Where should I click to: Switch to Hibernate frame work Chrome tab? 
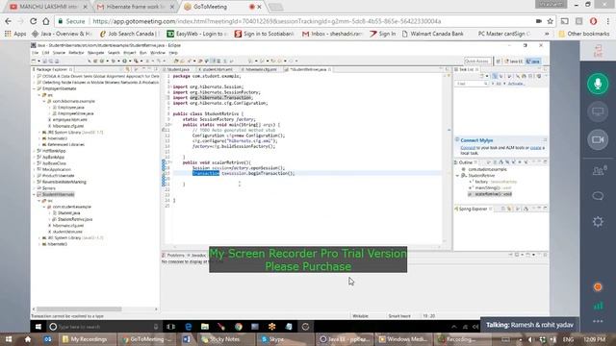click(x=135, y=7)
